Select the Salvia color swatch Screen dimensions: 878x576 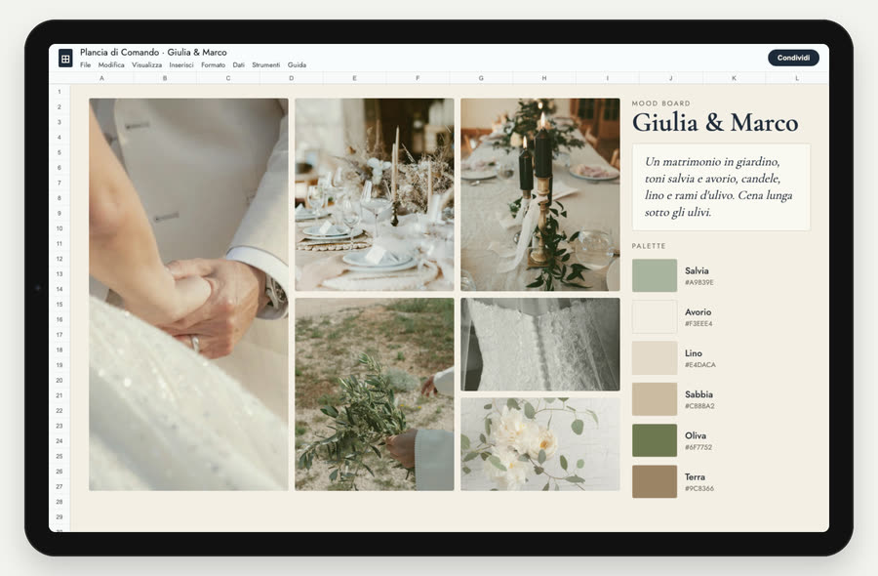(655, 275)
